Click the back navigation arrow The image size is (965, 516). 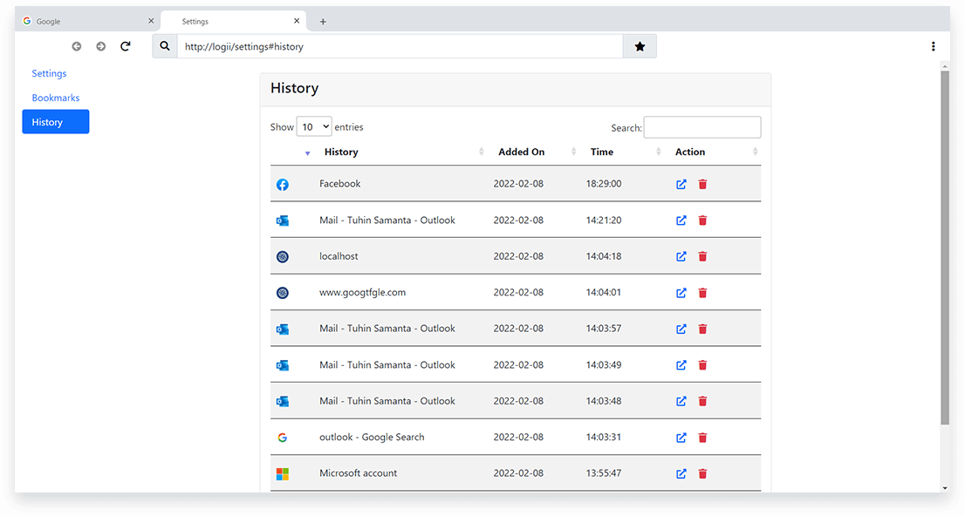click(x=76, y=46)
